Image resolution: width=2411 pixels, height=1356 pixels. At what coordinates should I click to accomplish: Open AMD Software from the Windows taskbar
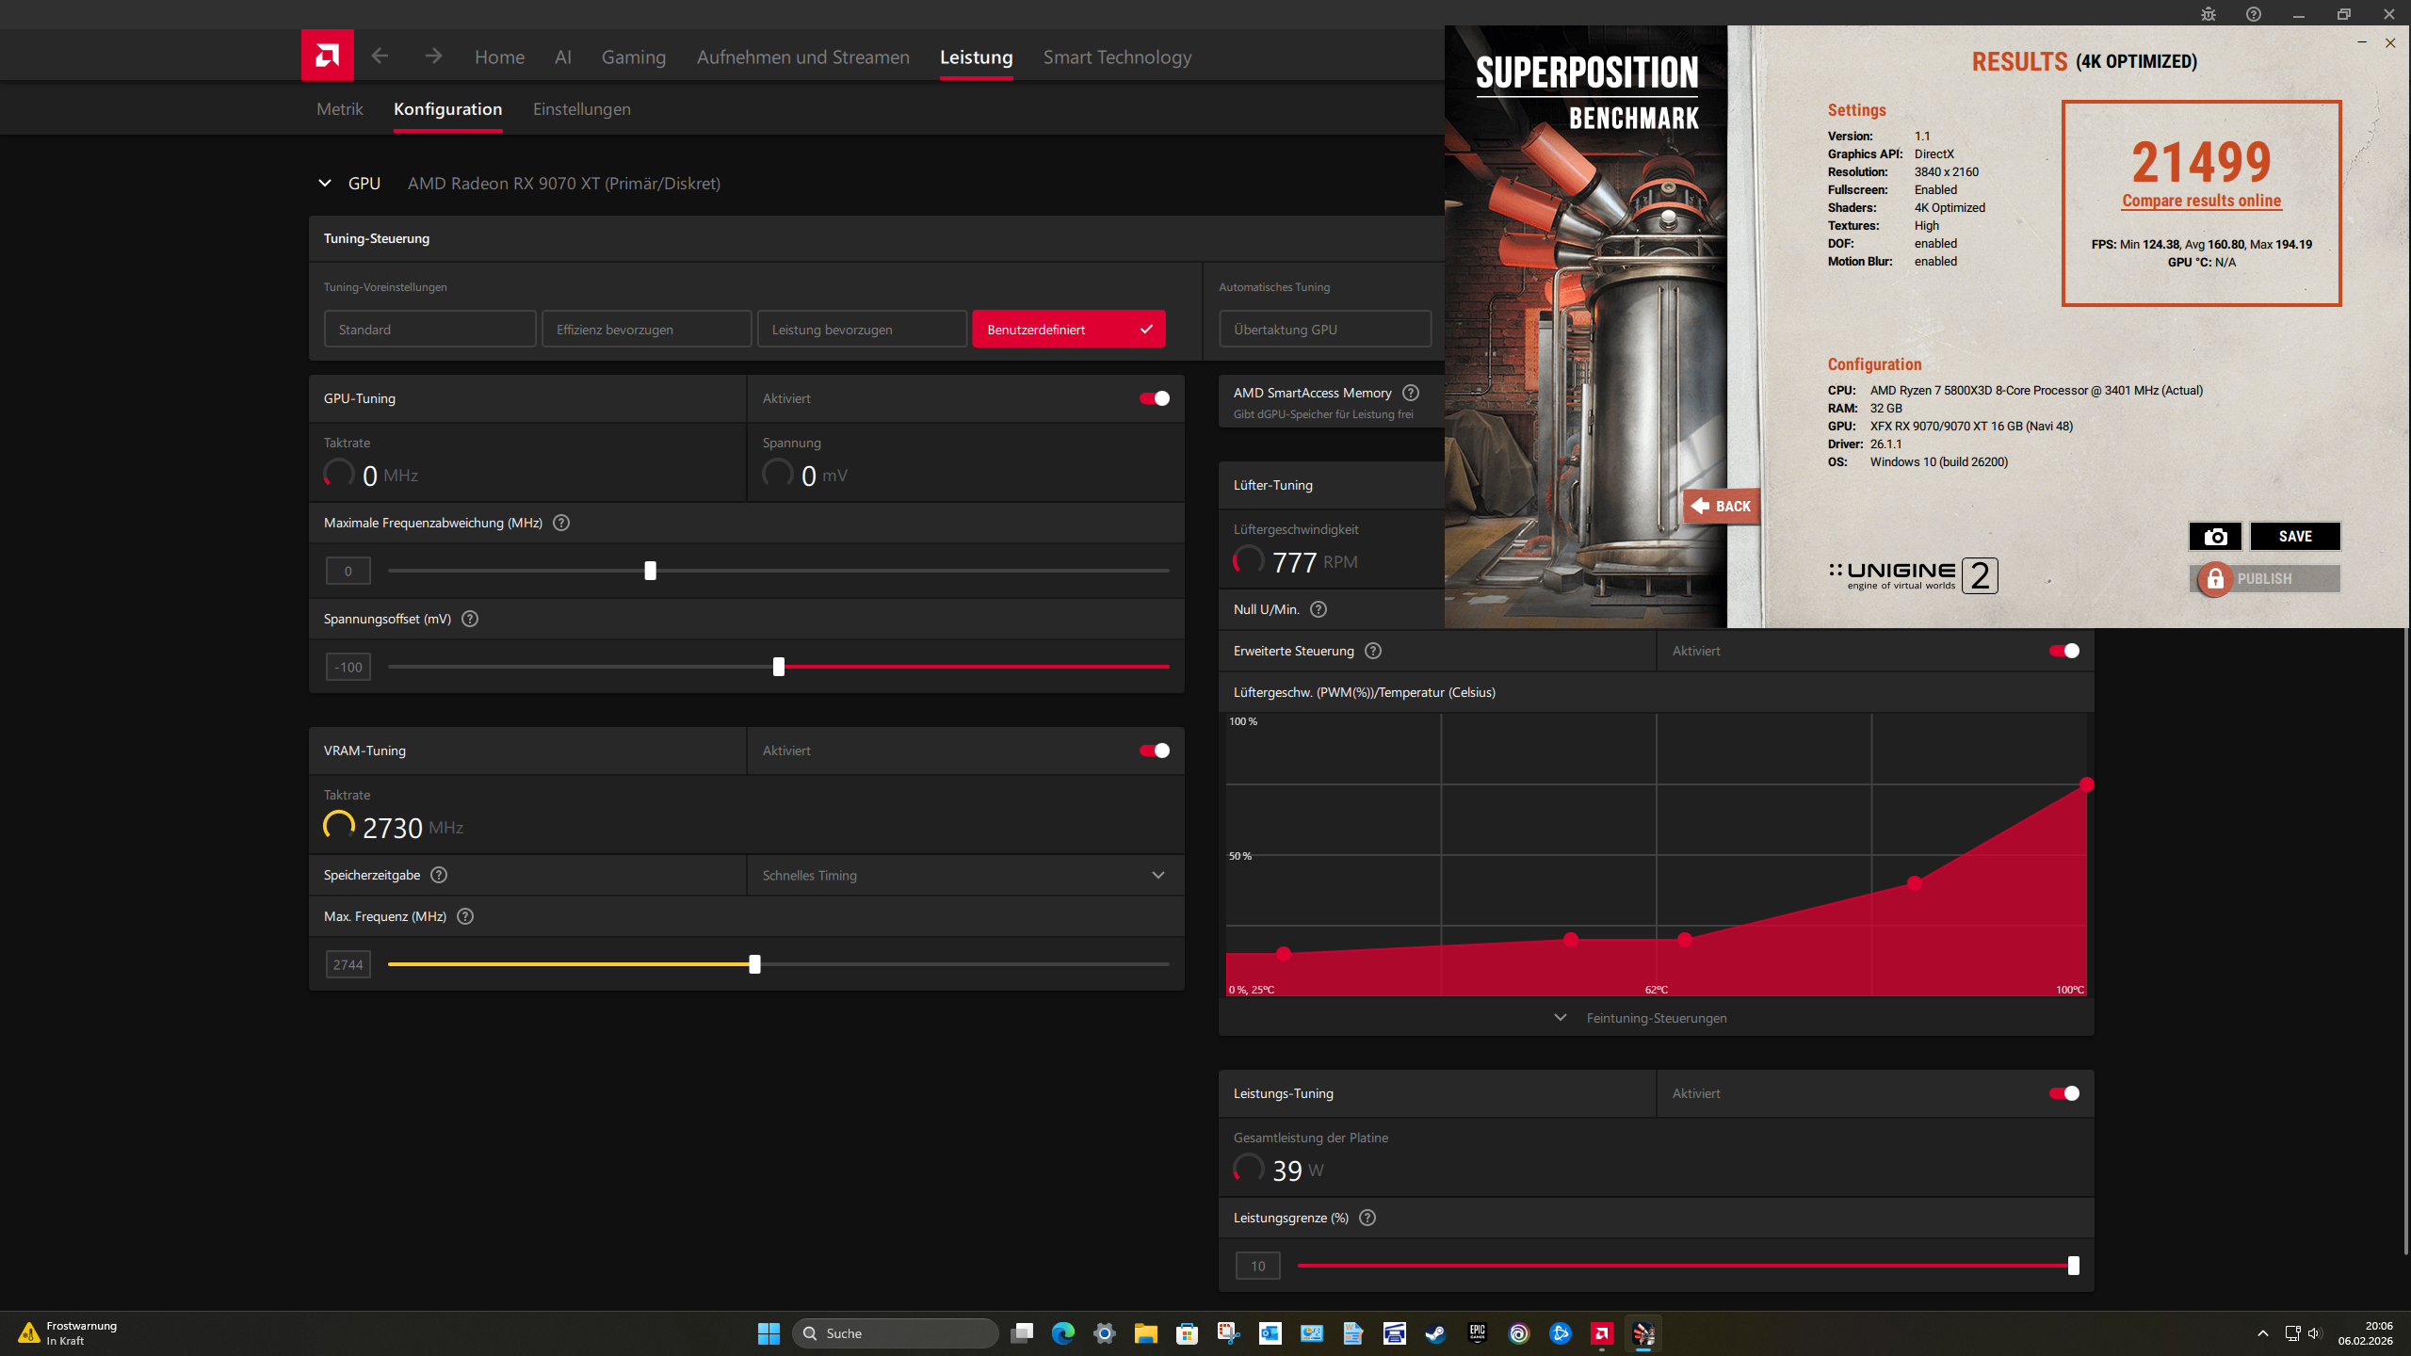click(1601, 1333)
